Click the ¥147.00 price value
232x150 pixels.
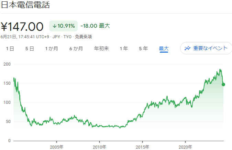(x=22, y=26)
